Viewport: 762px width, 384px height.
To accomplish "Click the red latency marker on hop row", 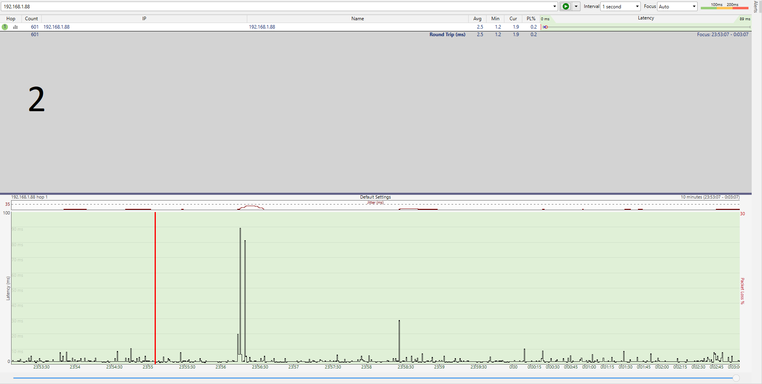I will point(545,27).
